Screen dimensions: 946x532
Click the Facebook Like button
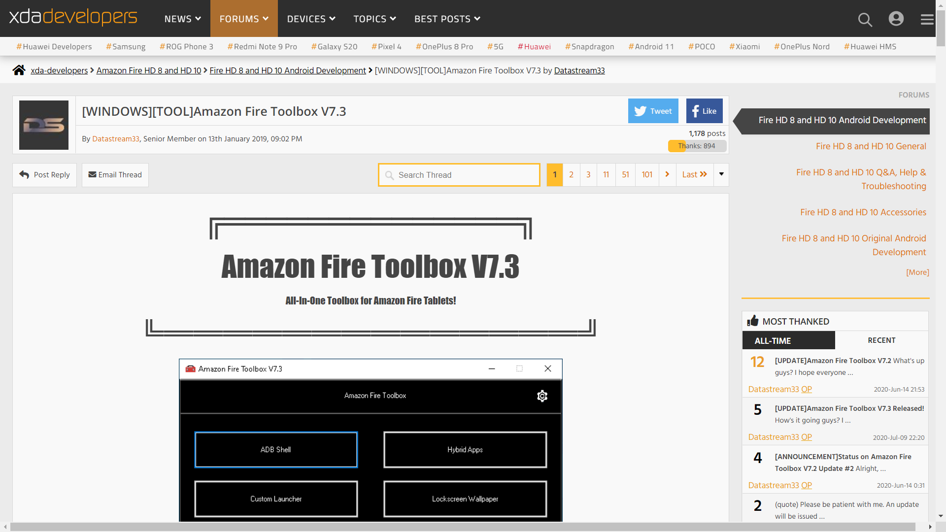(x=704, y=111)
